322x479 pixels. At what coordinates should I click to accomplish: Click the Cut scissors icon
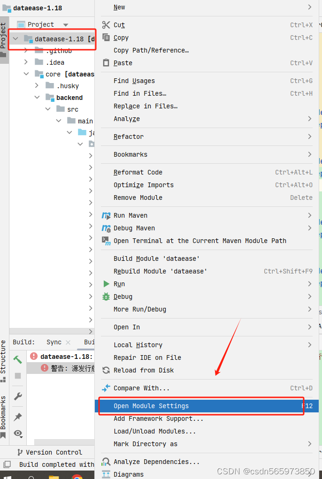click(106, 25)
